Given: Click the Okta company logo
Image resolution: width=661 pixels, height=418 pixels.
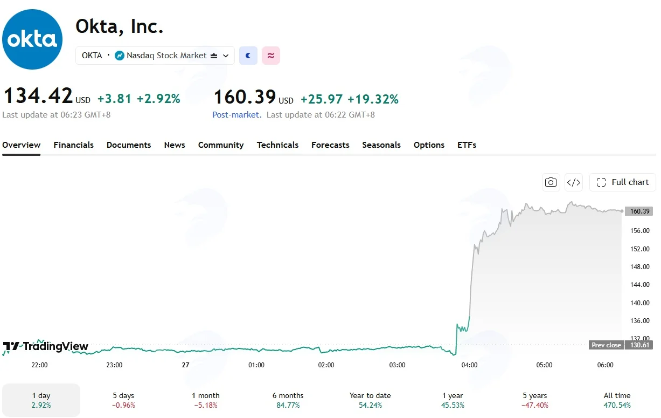Looking at the screenshot, I should pos(32,39).
